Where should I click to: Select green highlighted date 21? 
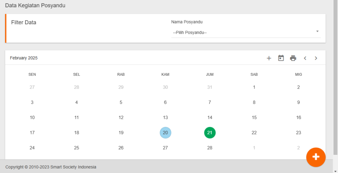tap(210, 133)
